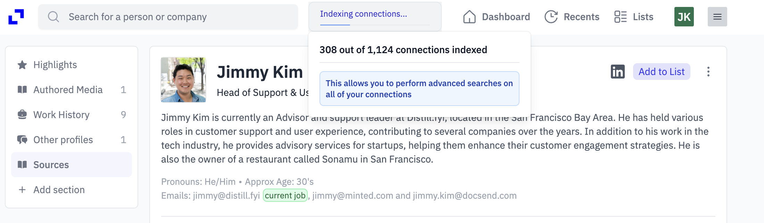Image resolution: width=764 pixels, height=223 pixels.
Task: Click the current job badge
Action: 285,196
